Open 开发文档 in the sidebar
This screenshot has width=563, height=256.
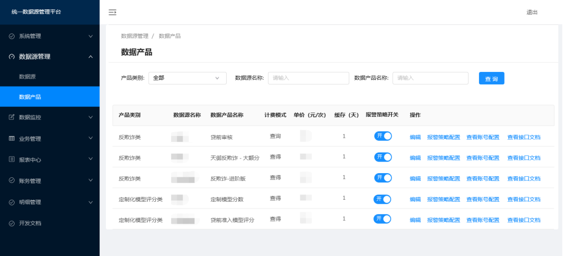(30, 223)
